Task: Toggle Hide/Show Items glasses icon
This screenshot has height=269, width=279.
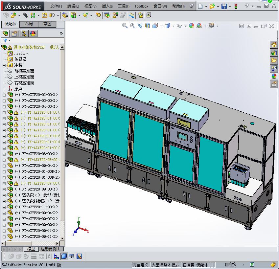Action: tap(179, 26)
